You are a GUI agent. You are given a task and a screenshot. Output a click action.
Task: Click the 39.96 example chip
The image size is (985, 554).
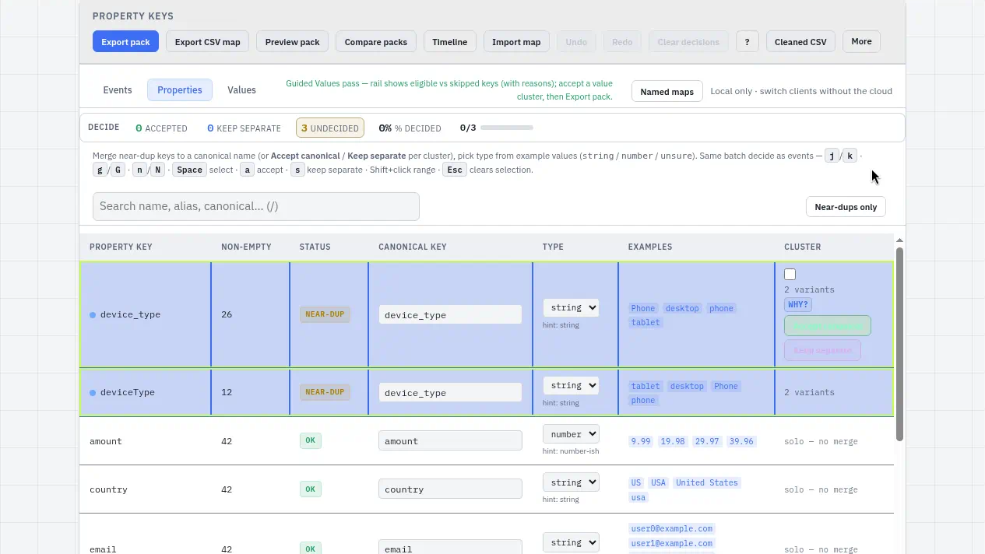point(741,441)
